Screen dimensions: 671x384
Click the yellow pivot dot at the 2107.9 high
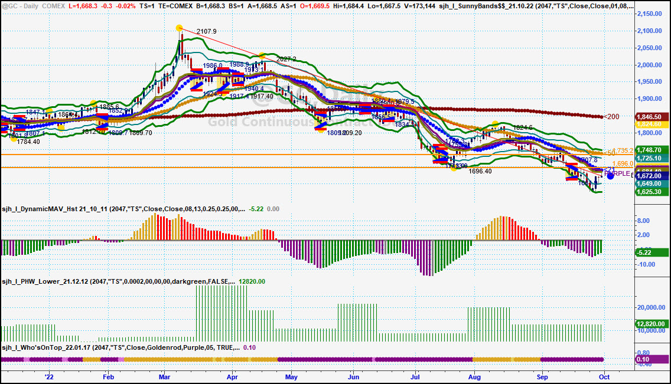(180, 28)
